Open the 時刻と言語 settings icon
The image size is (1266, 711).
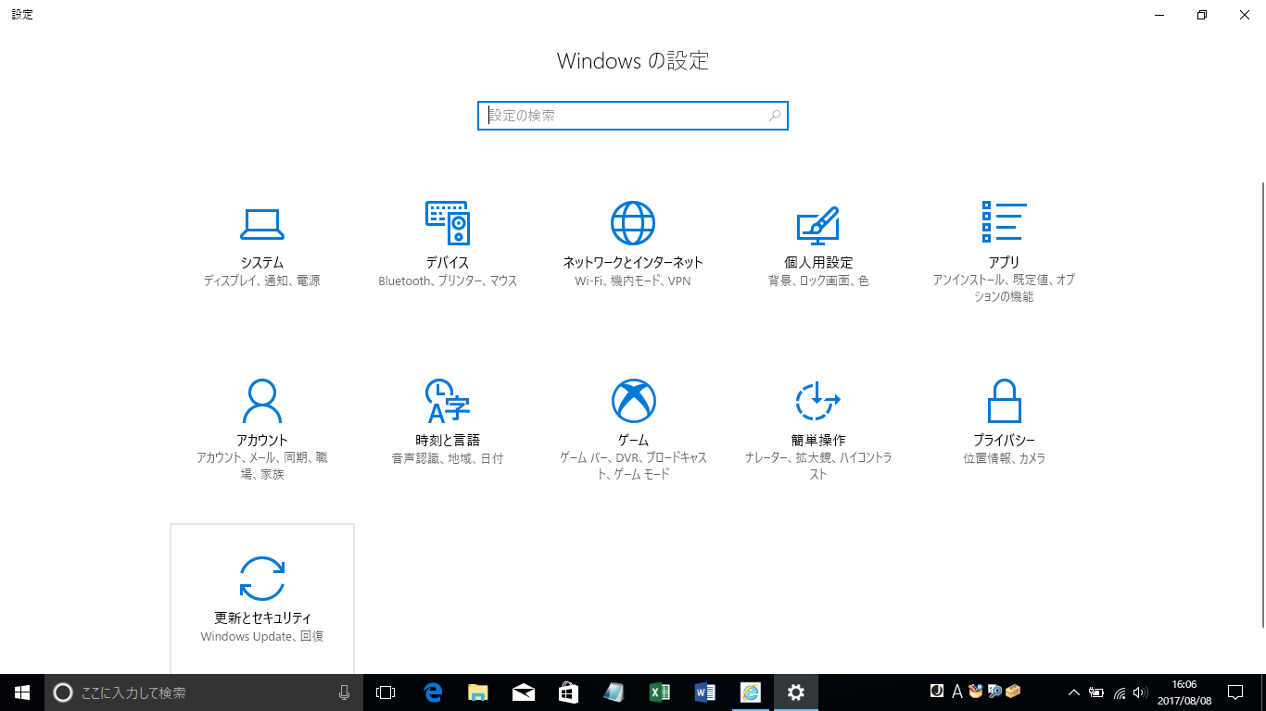pos(448,401)
